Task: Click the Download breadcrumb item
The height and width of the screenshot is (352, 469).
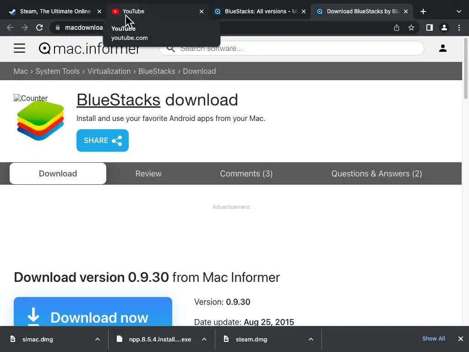Action: [199, 71]
